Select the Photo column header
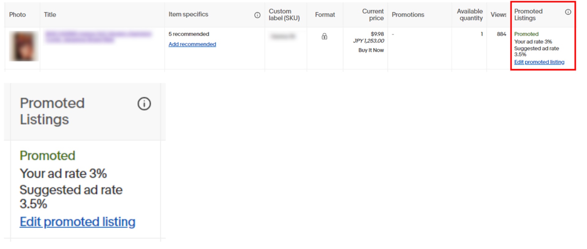Screen dimensions: 587x249 [x=17, y=15]
